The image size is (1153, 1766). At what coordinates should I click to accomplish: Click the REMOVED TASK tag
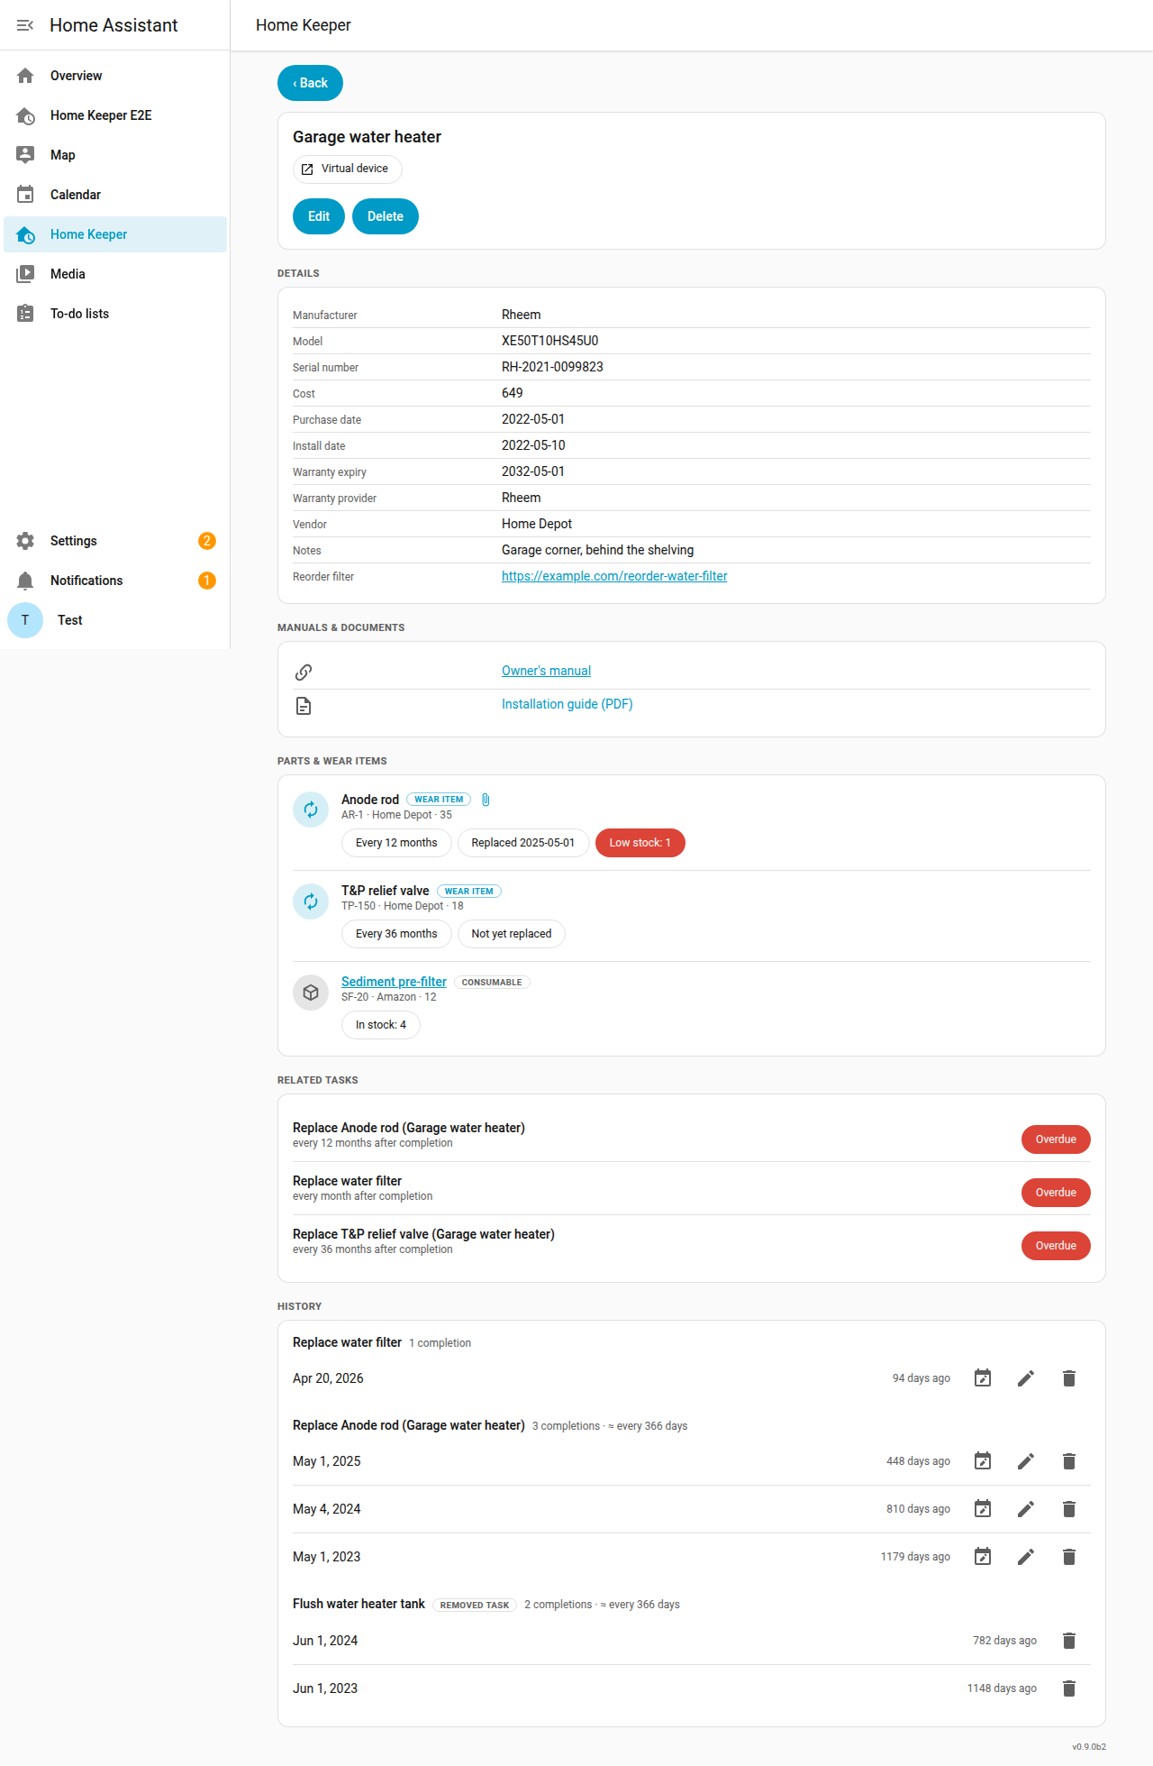[x=475, y=1606]
